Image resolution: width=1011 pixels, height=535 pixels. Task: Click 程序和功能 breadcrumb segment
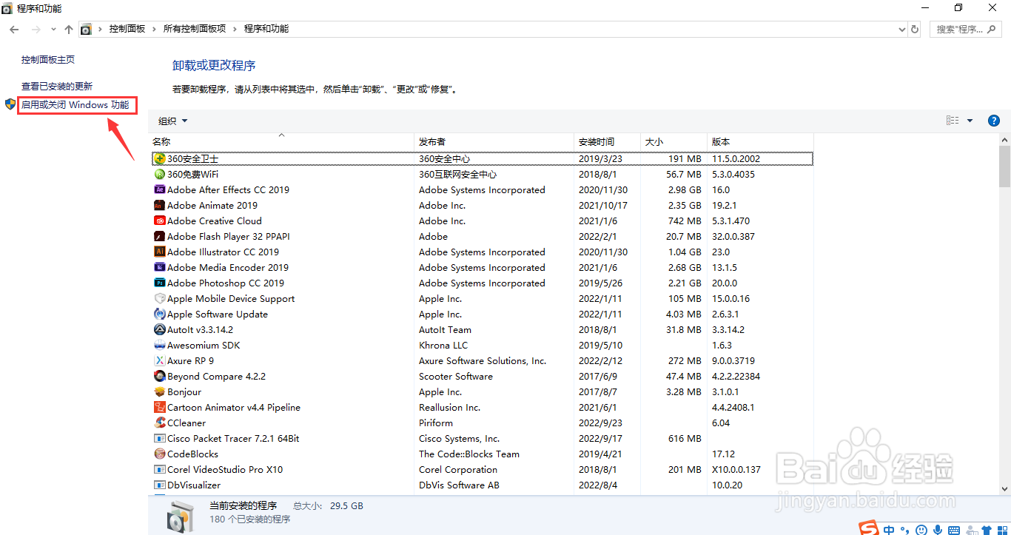(266, 29)
